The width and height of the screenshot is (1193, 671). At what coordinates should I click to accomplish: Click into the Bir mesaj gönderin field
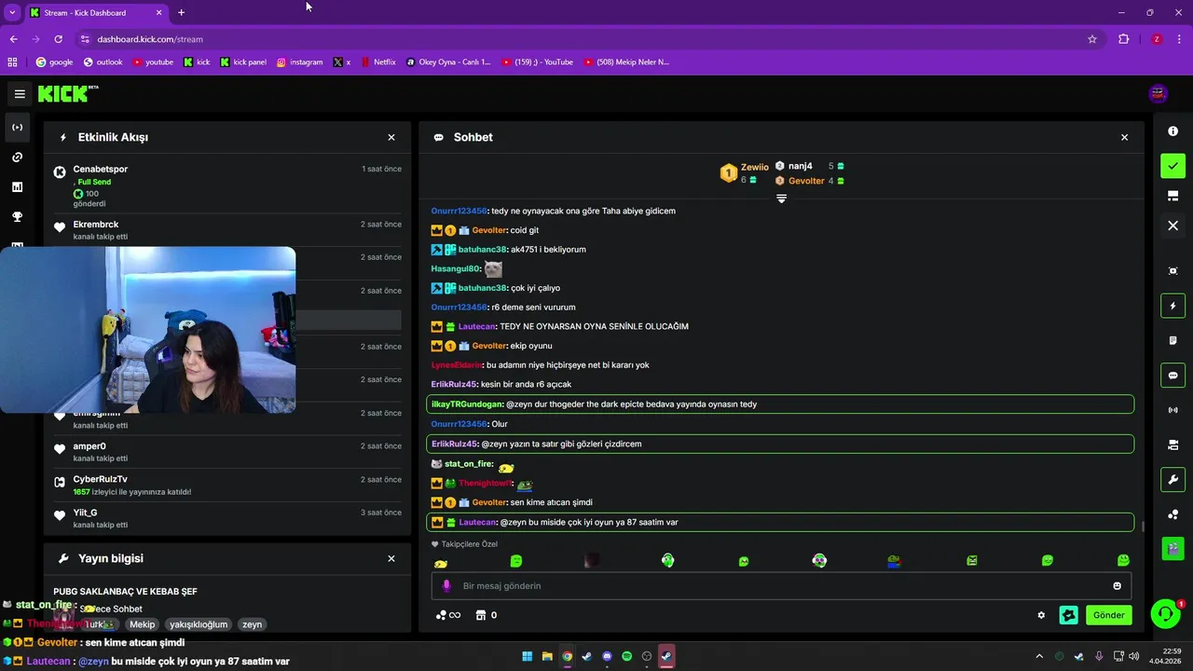(781, 586)
